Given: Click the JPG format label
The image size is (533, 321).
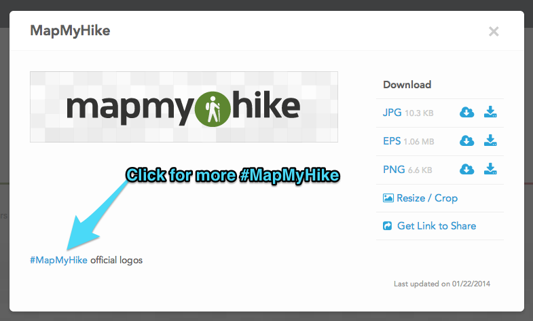Looking at the screenshot, I should click(392, 113).
